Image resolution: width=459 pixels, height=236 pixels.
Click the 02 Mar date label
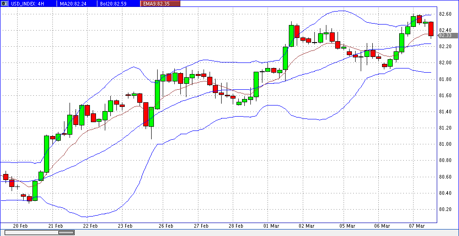coord(306,226)
